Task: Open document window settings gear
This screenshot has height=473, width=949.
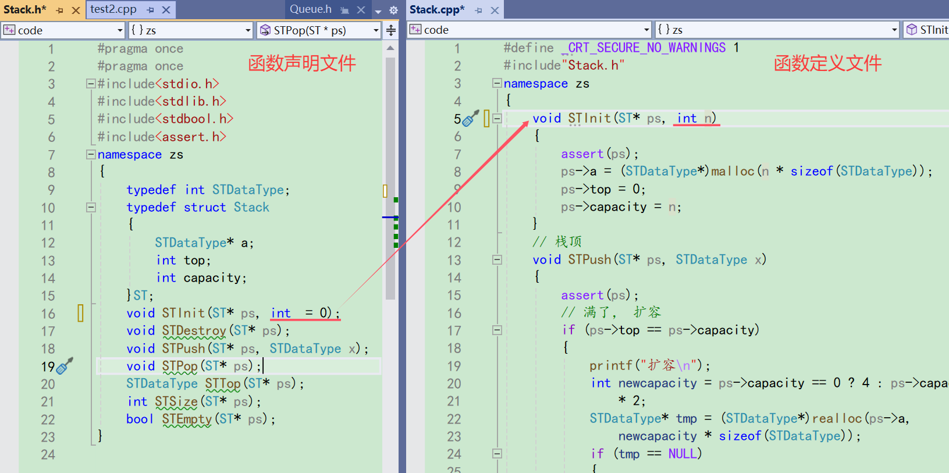Action: 393,10
